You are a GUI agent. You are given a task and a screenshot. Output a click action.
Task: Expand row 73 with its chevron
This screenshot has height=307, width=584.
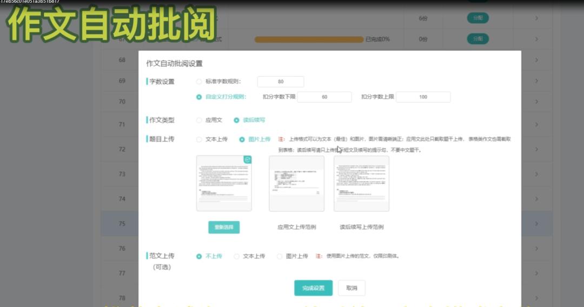(537, 174)
